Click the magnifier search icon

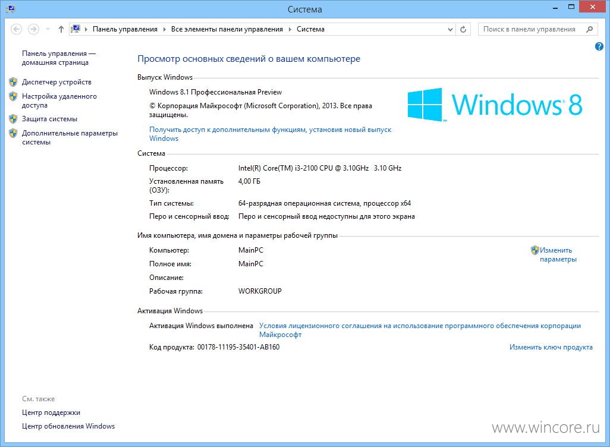[x=590, y=29]
